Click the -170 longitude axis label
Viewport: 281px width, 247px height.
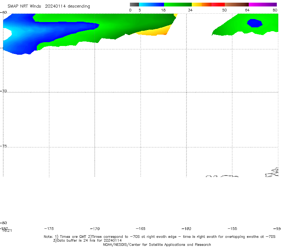(x=95, y=228)
